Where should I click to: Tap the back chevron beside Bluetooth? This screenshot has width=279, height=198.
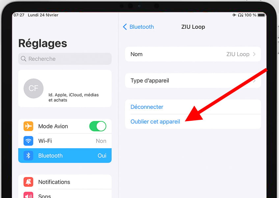coord(125,27)
